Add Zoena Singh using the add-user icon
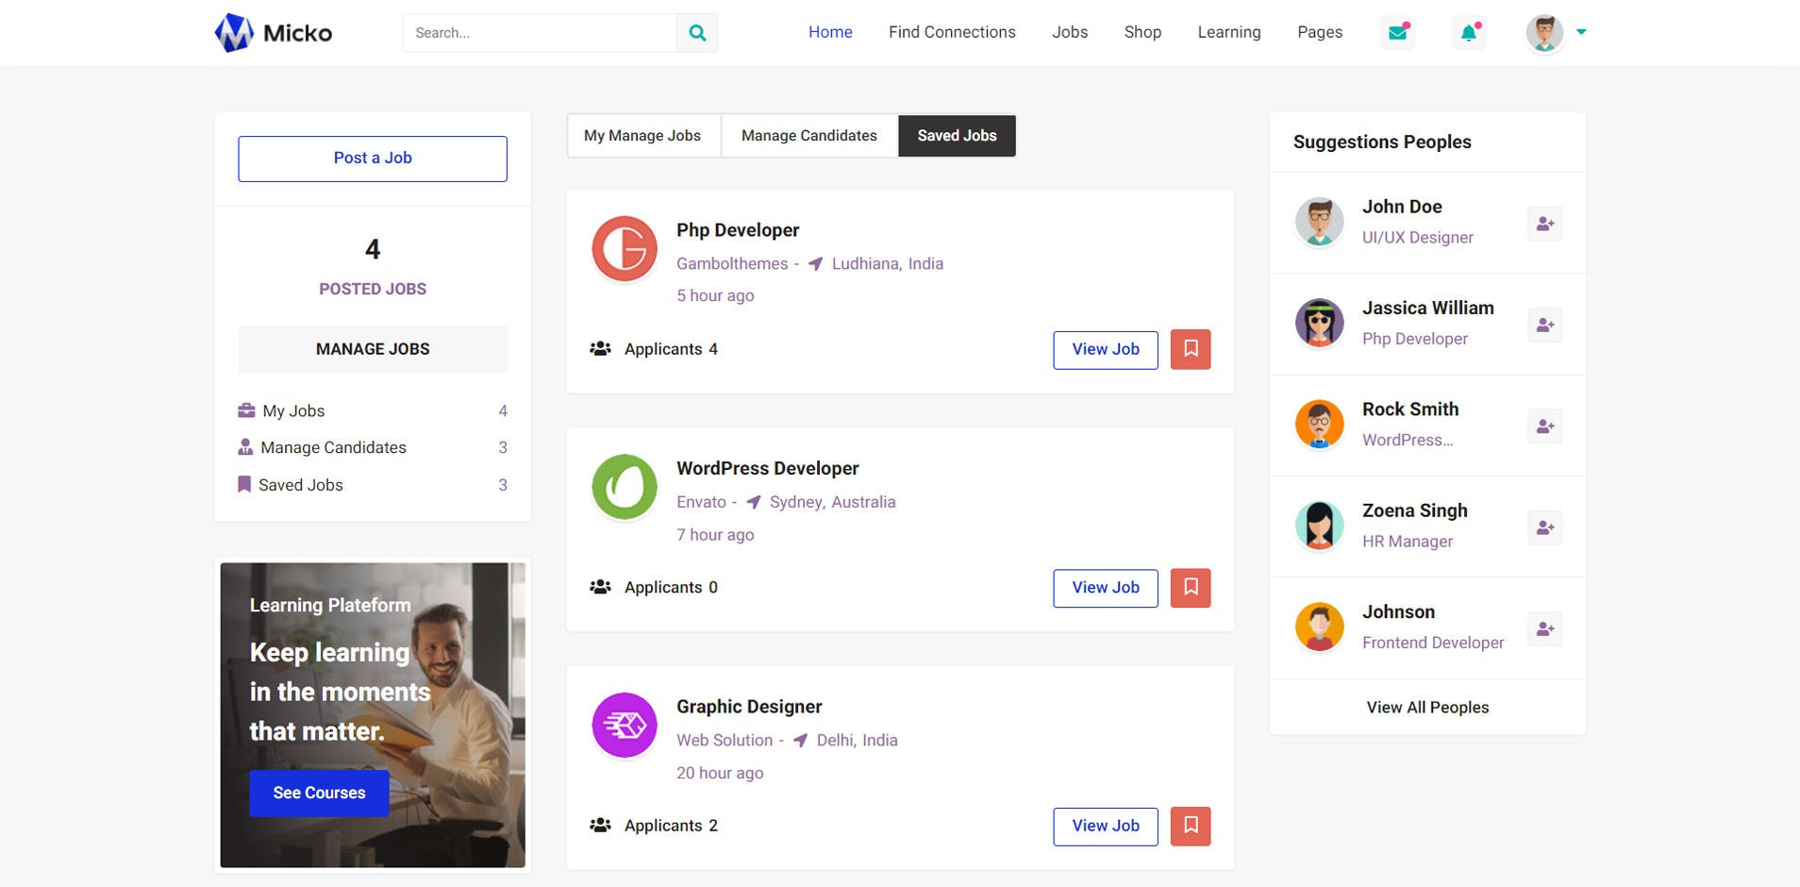Viewport: 1800px width, 887px height. click(x=1544, y=527)
